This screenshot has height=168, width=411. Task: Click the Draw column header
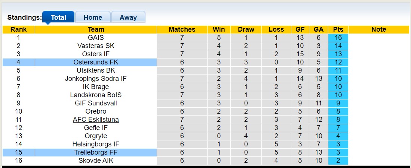coord(246,29)
